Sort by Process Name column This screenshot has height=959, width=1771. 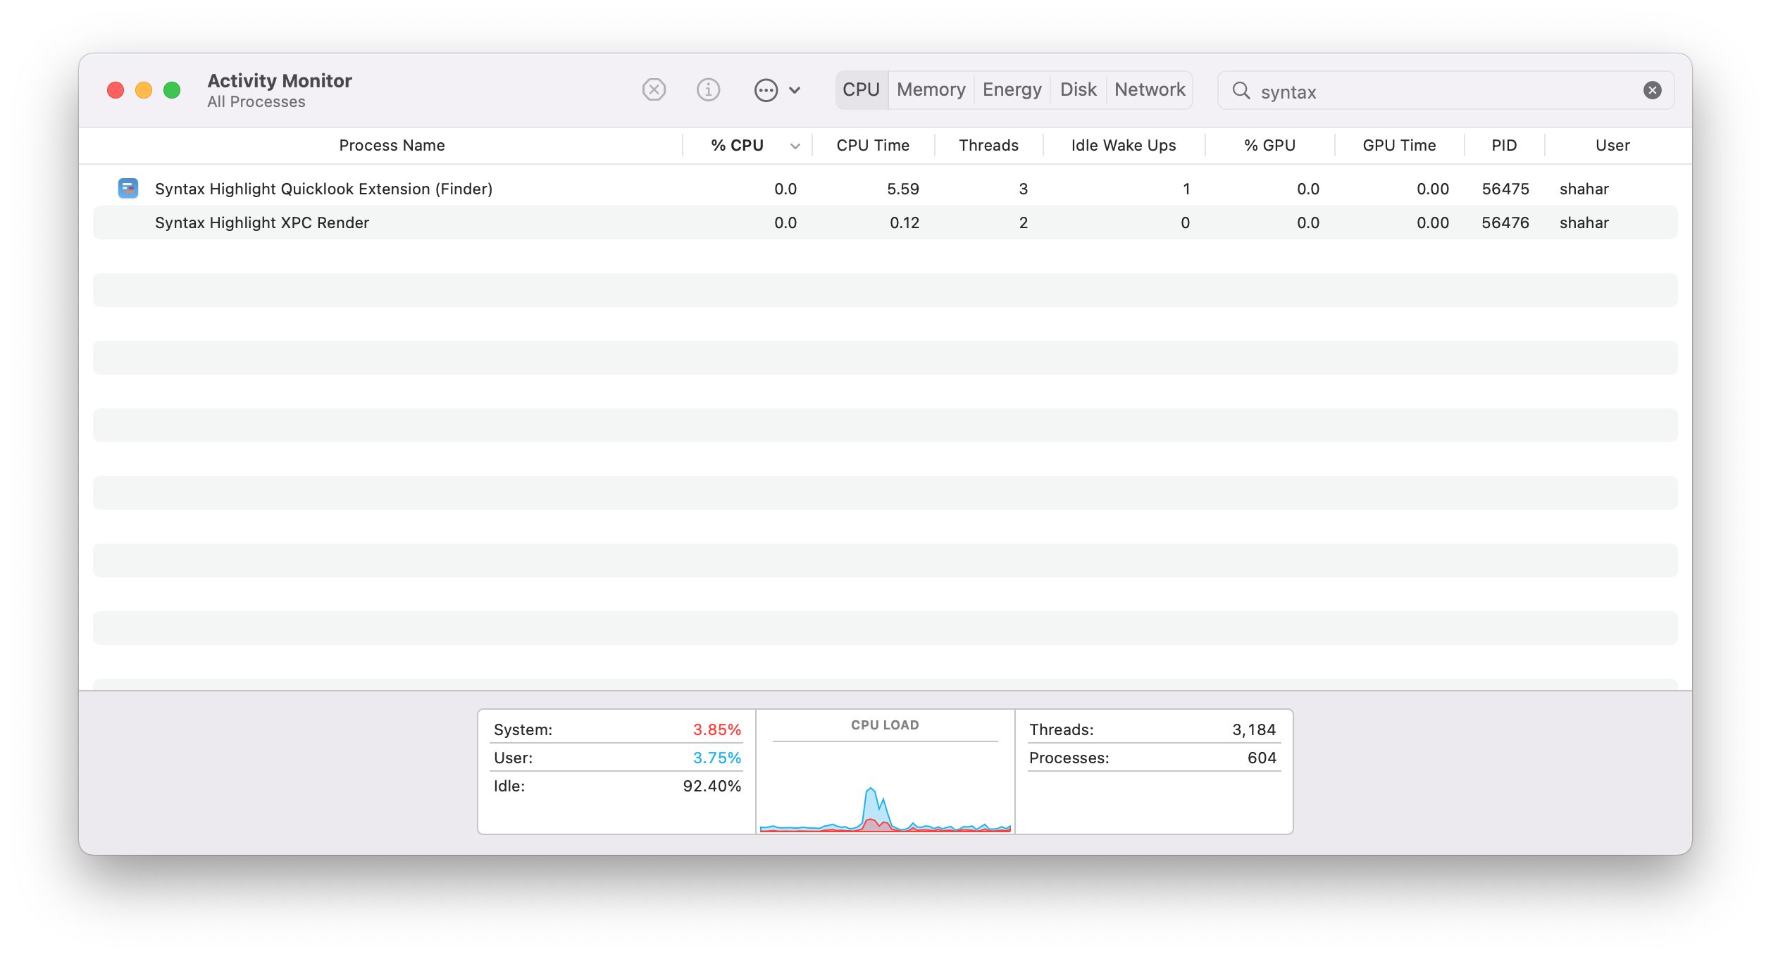392,145
